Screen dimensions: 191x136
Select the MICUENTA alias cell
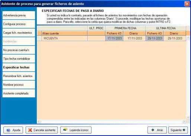coord(65,38)
